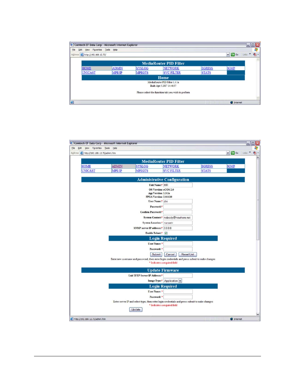Click the Update firmware button

(136, 310)
